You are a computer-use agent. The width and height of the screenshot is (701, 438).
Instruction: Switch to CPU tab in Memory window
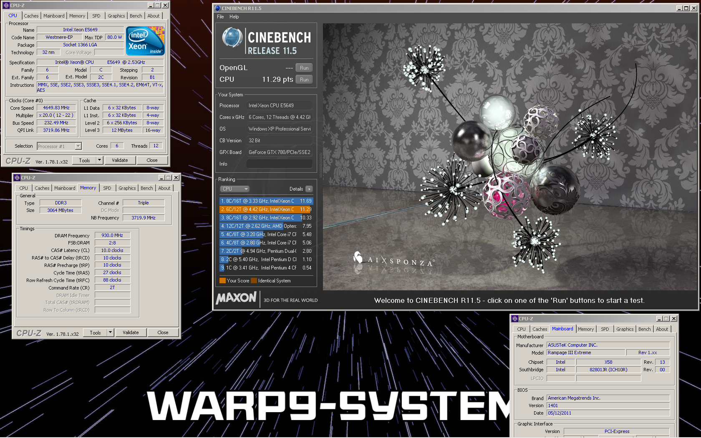click(24, 188)
